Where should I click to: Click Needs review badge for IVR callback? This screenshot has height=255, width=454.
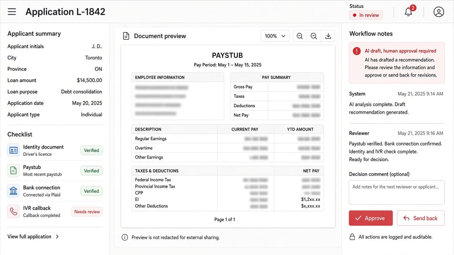[x=87, y=211]
